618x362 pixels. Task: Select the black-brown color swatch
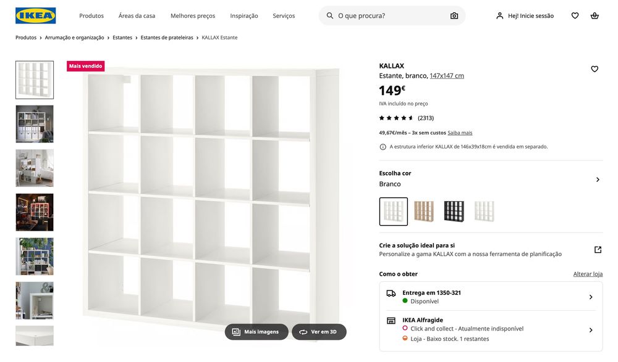(x=454, y=212)
